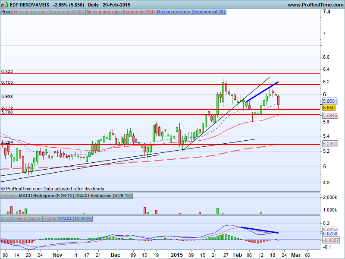This screenshot has width=345, height=259.
Task: Click the 6.4 price axis label
Action: pos(326,69)
